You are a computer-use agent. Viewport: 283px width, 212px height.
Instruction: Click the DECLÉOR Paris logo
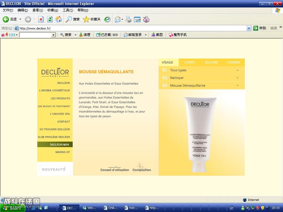click(55, 73)
